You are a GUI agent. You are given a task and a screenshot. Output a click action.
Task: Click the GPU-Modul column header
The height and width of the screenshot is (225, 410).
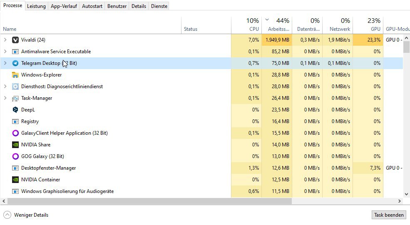tap(397, 25)
